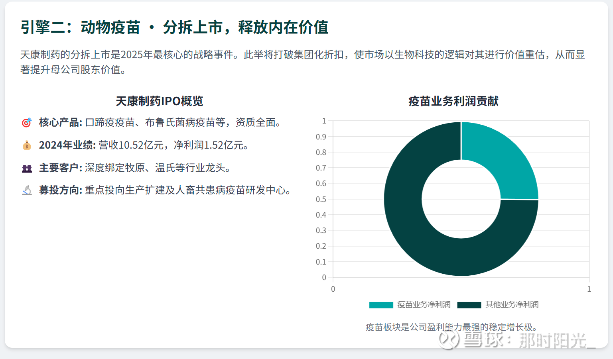This screenshot has height=359, width=613.
Task: Click the intro paragraph starting 天康制药的分拆上市
Action: [303, 62]
